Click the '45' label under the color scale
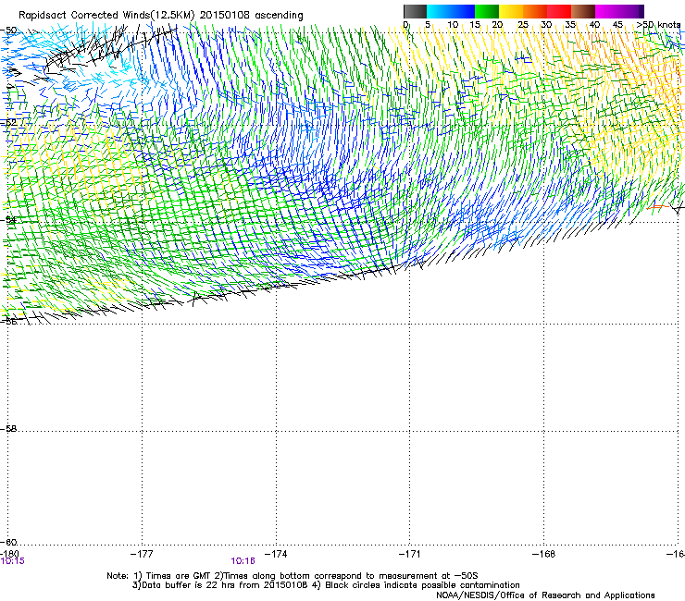The width and height of the screenshot is (685, 601). [617, 25]
